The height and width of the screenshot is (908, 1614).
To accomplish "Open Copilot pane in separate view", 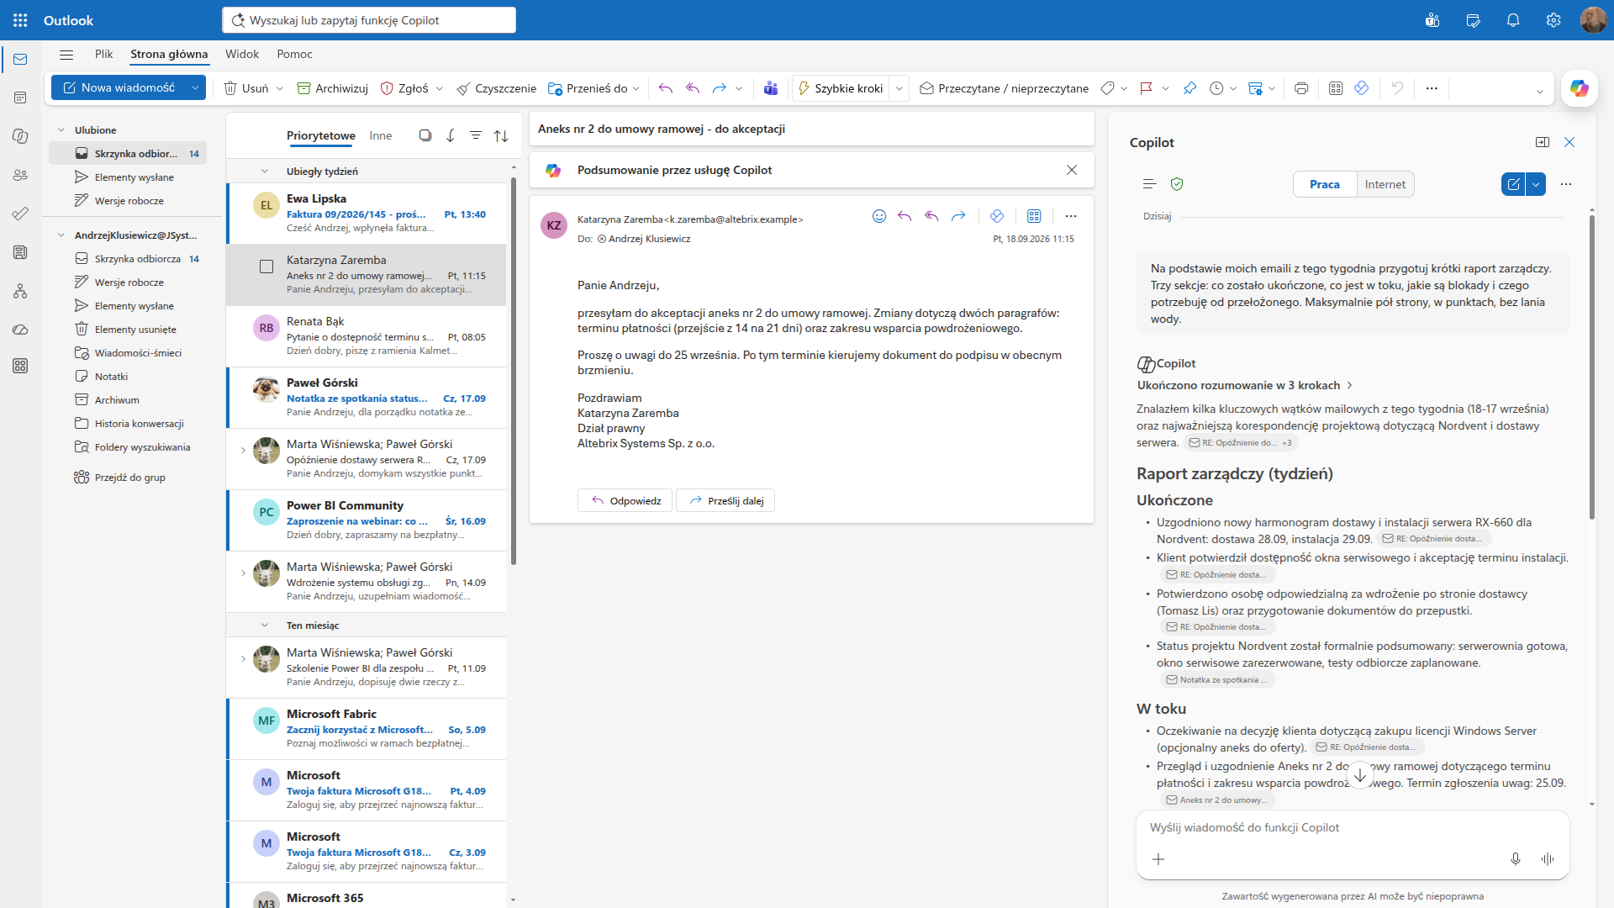I will coord(1543,142).
